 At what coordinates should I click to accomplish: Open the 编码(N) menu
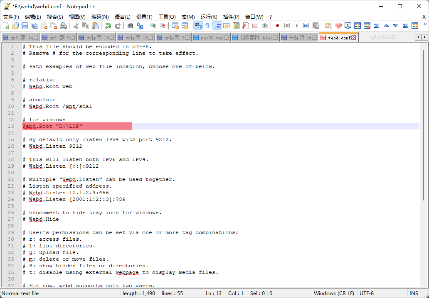(100, 17)
